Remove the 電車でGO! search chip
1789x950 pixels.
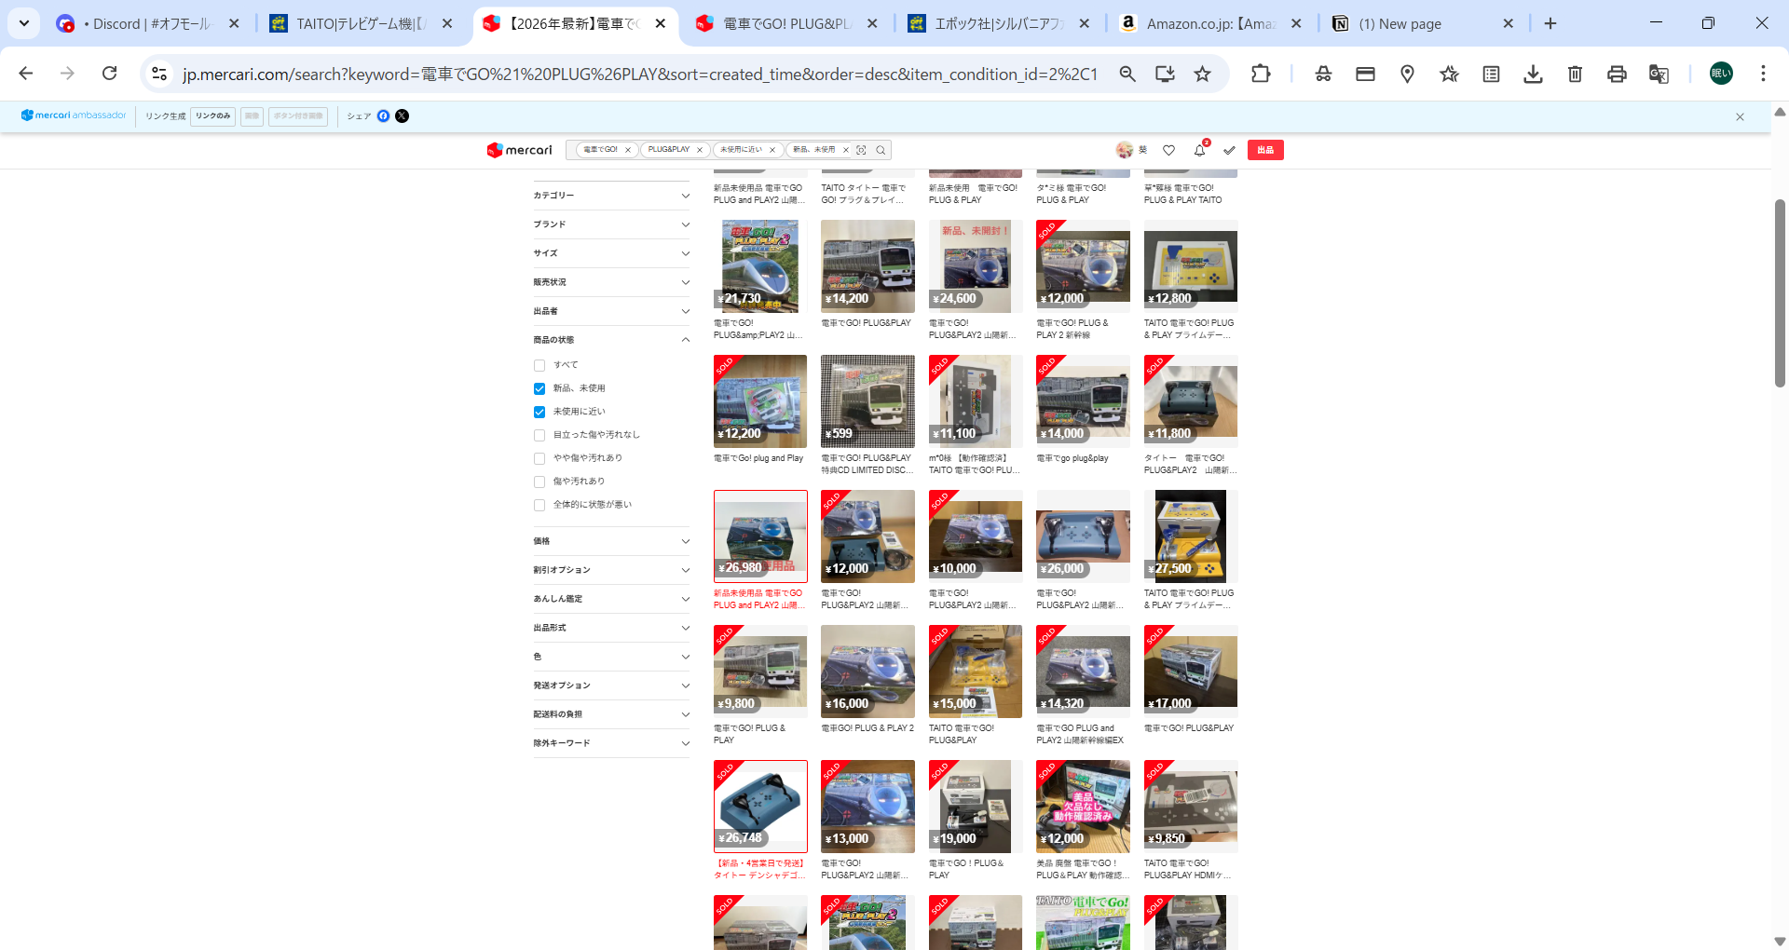click(628, 150)
